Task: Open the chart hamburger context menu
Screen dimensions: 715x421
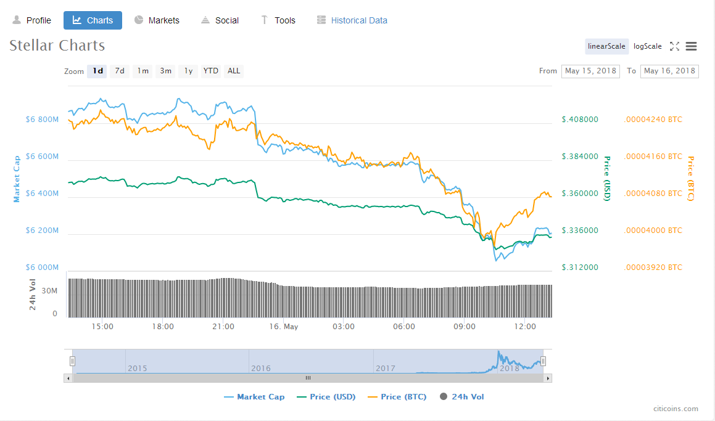Action: tap(692, 46)
